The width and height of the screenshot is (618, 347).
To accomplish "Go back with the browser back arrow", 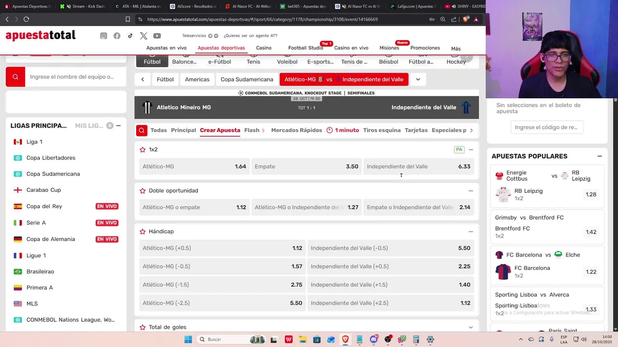I will point(7,19).
